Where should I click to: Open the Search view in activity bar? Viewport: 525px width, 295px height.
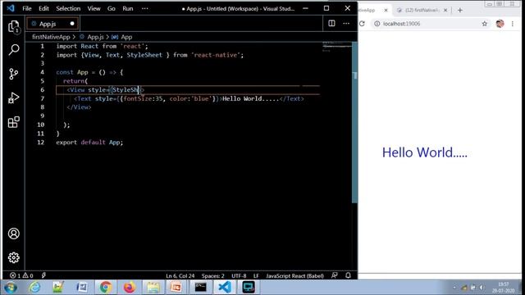point(14,50)
